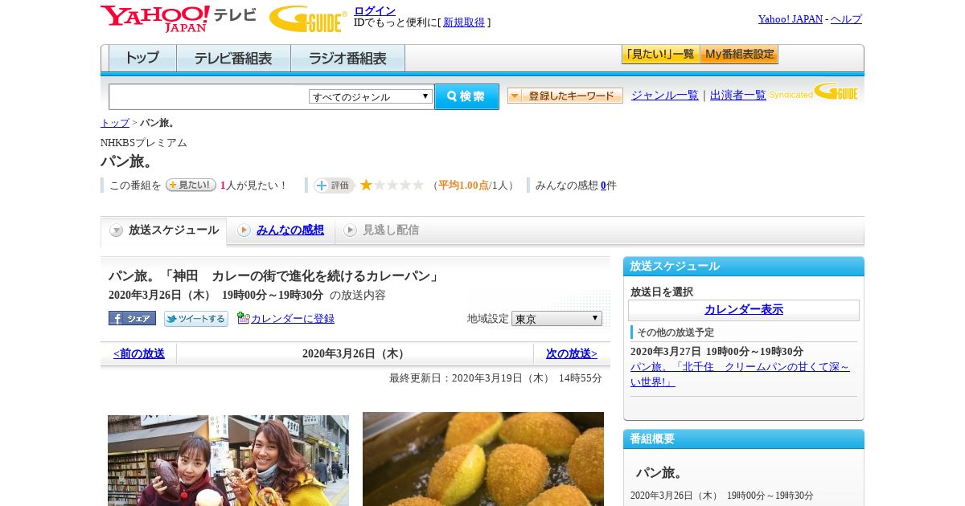This screenshot has width=965, height=506.
Task: Click the NHKBSプレミアム channel label
Action: 144,142
